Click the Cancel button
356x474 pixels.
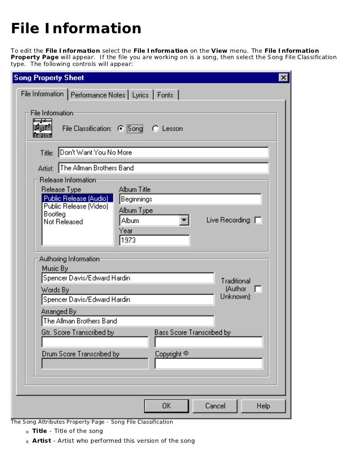pyautogui.click(x=215, y=406)
